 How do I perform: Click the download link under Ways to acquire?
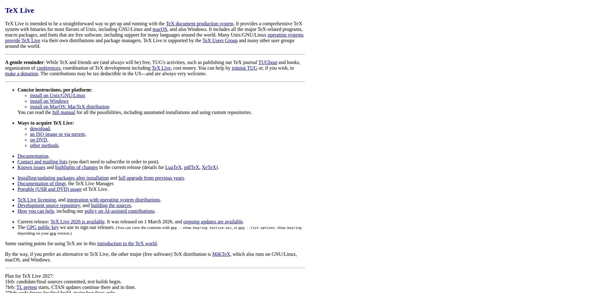(x=40, y=129)
